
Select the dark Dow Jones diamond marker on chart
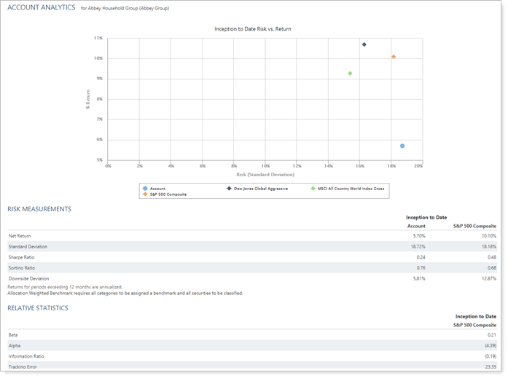pos(364,44)
